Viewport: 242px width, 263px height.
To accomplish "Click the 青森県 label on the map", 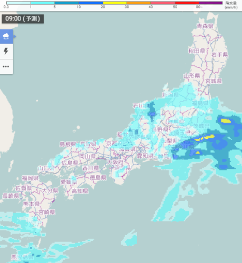I will click(x=205, y=26).
